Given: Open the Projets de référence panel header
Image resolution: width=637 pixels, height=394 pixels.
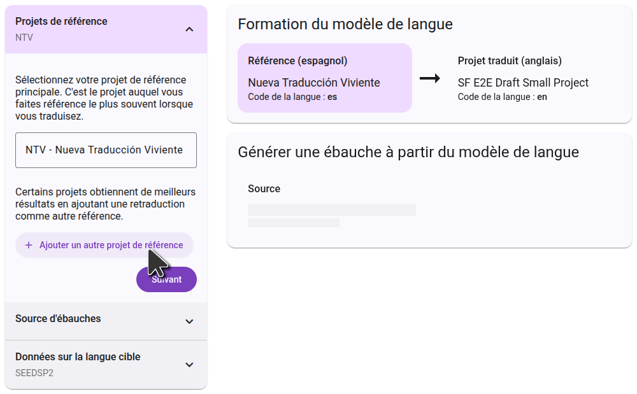Looking at the screenshot, I should pyautogui.click(x=96, y=29).
